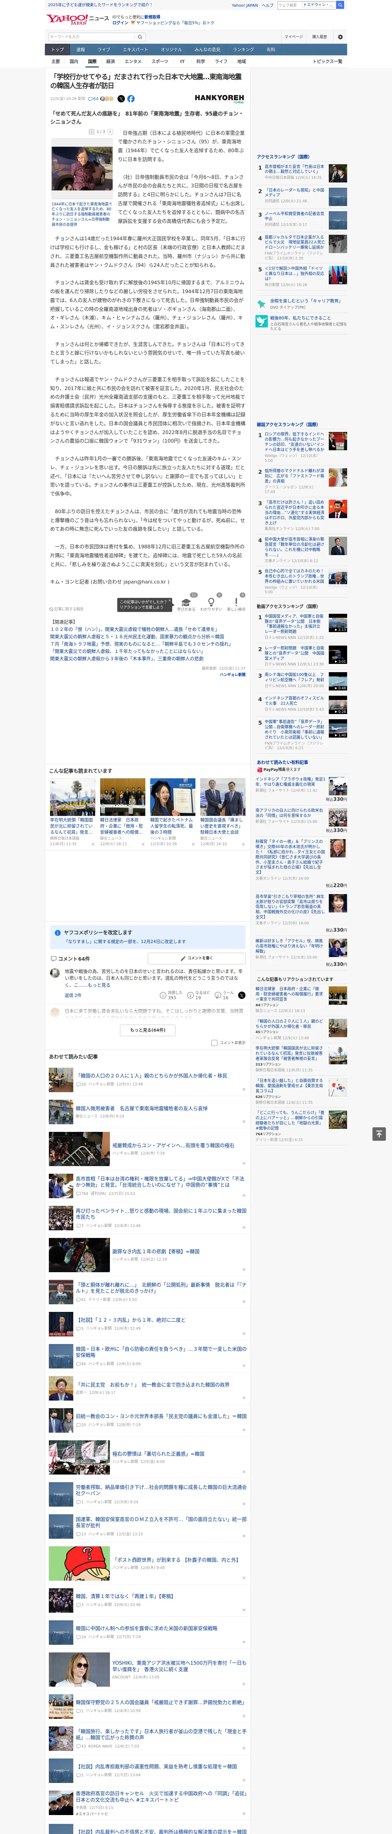This screenshot has height=1834, width=392.
Task: Go to the next article photo
Action: [x=110, y=132]
